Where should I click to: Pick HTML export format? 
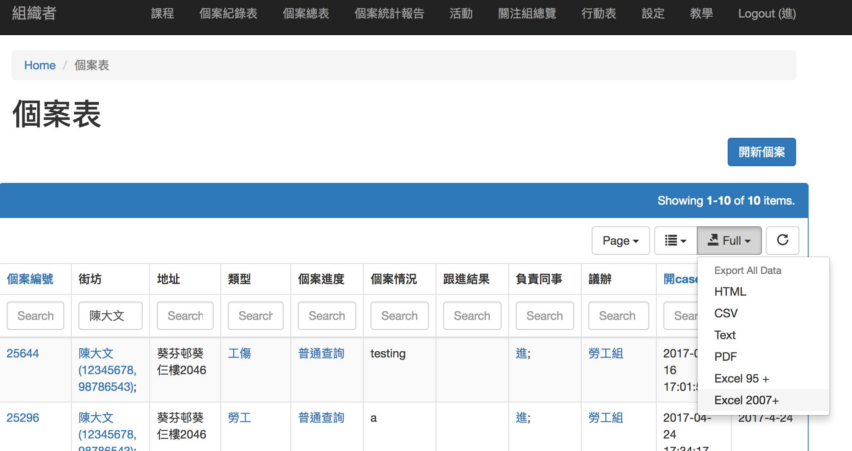click(x=730, y=291)
